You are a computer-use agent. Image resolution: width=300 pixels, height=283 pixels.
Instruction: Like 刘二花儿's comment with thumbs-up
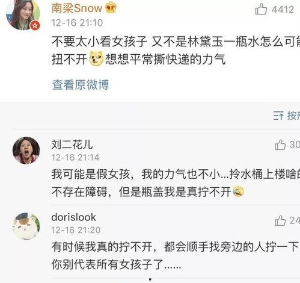click(x=280, y=145)
